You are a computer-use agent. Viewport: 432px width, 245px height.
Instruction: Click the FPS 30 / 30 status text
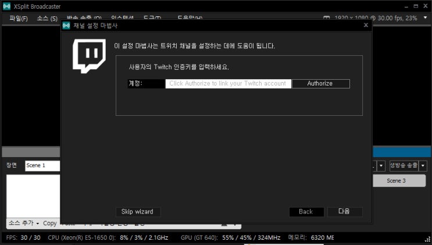[23, 237]
